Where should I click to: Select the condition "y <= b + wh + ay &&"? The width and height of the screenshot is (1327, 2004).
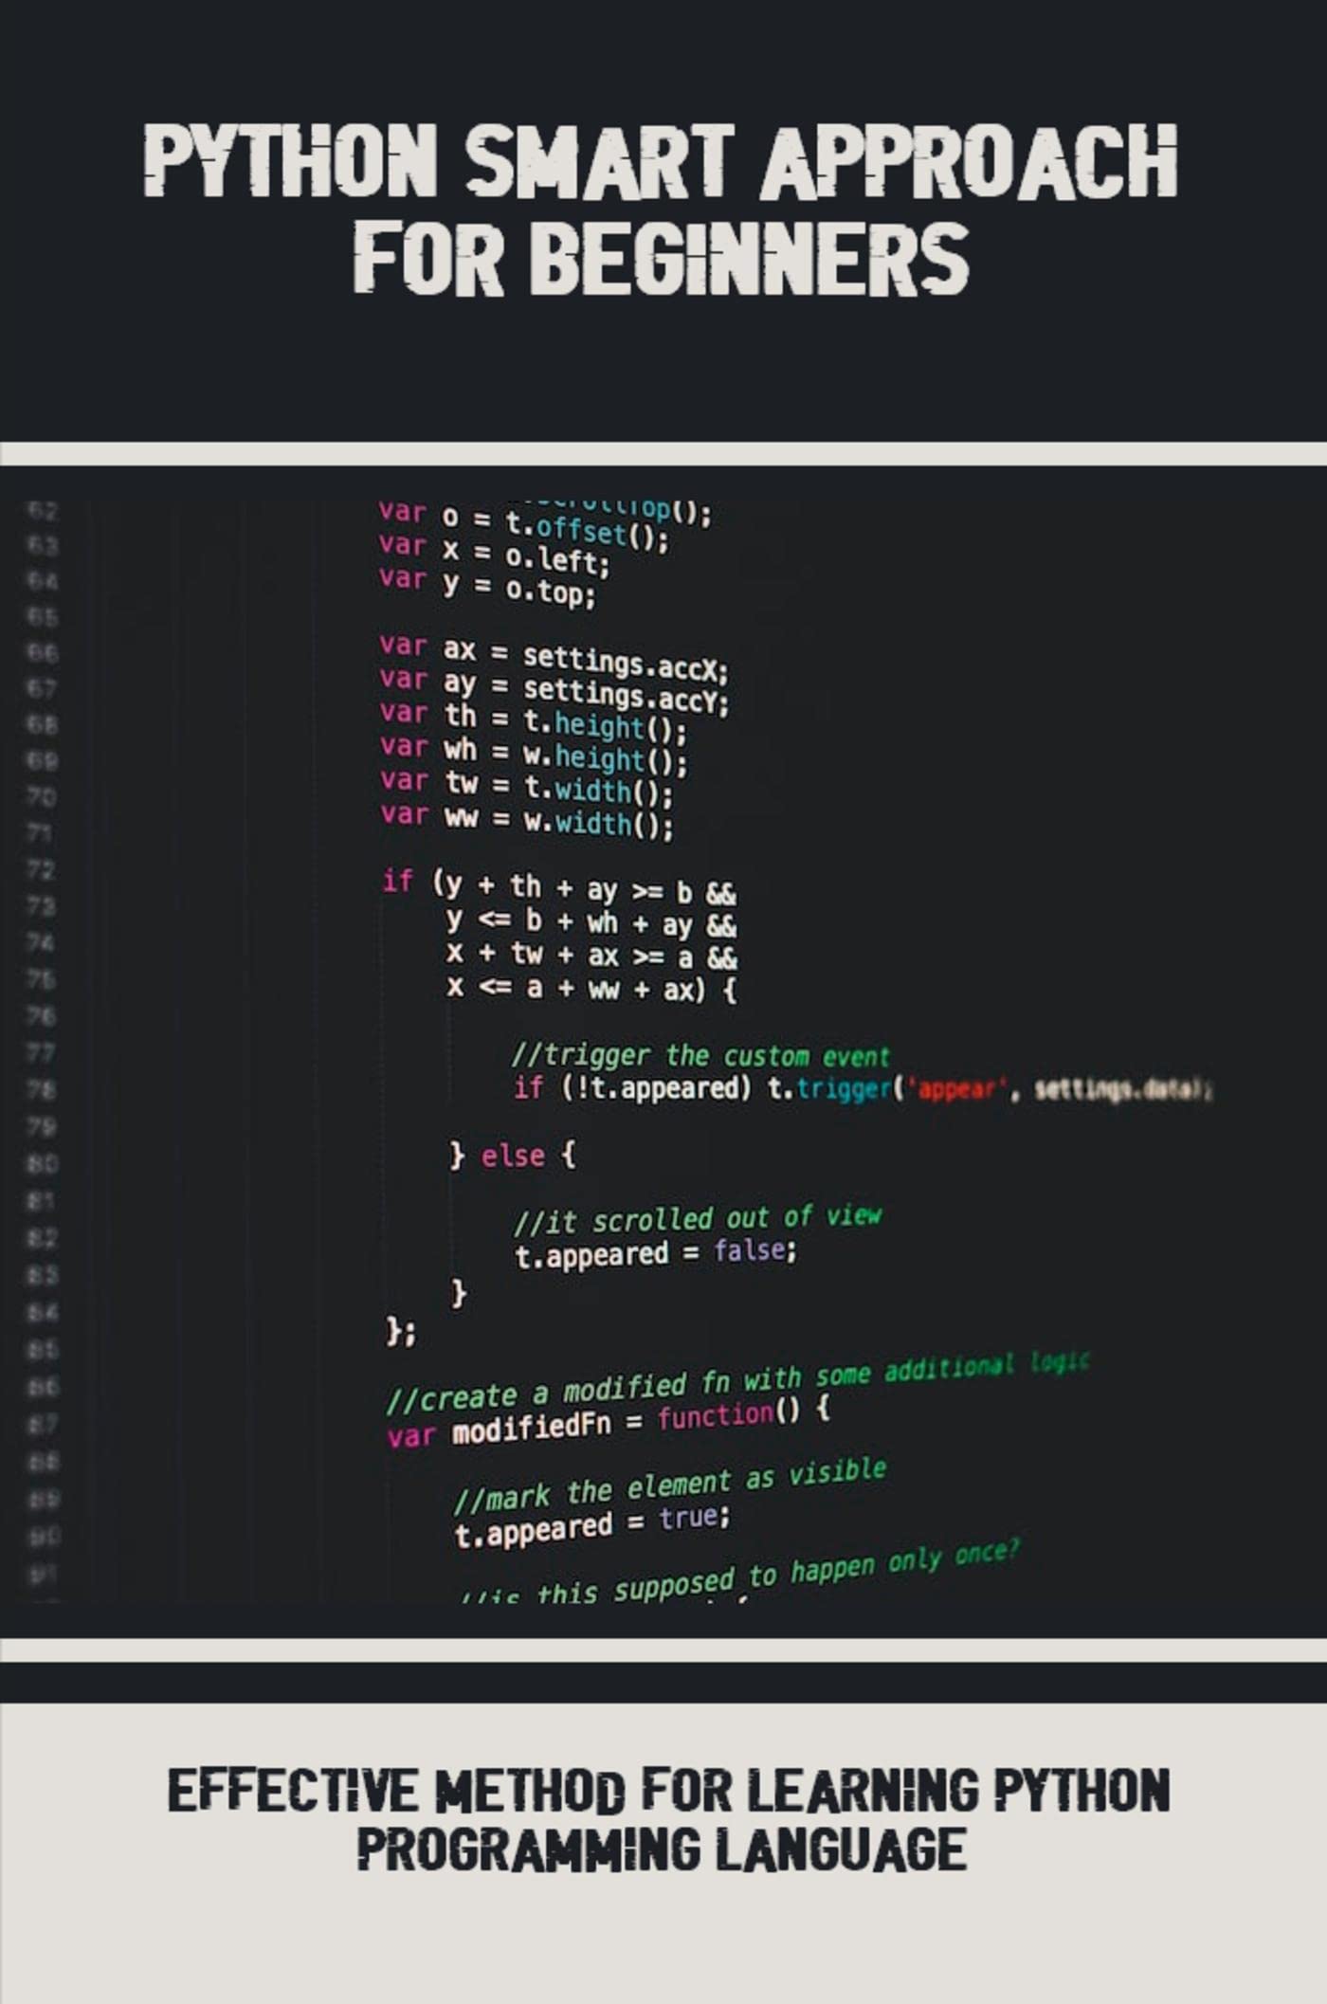coord(591,922)
